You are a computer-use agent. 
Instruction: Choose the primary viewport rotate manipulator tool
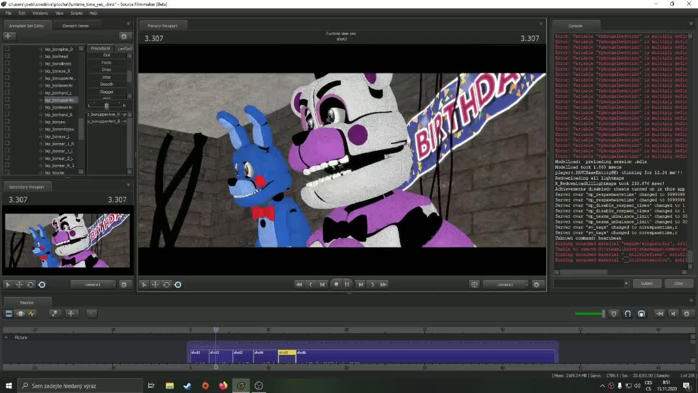[x=166, y=284]
